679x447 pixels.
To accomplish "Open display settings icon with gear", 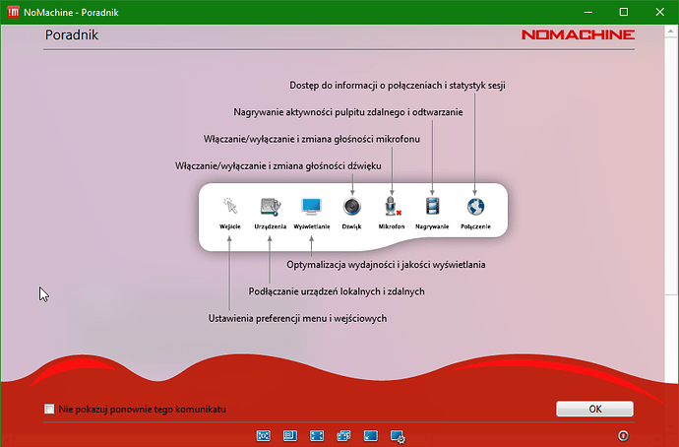I will coord(398,436).
